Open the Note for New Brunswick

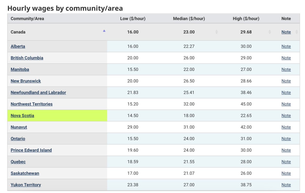tap(286, 81)
